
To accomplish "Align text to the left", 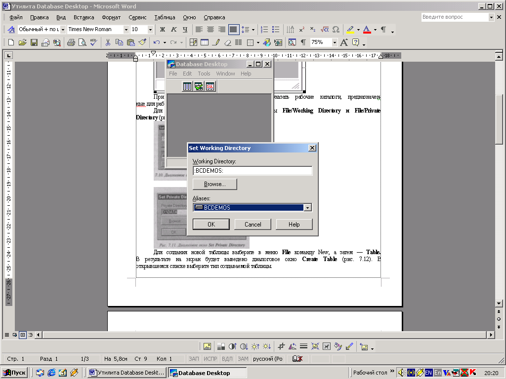I will coord(199,30).
